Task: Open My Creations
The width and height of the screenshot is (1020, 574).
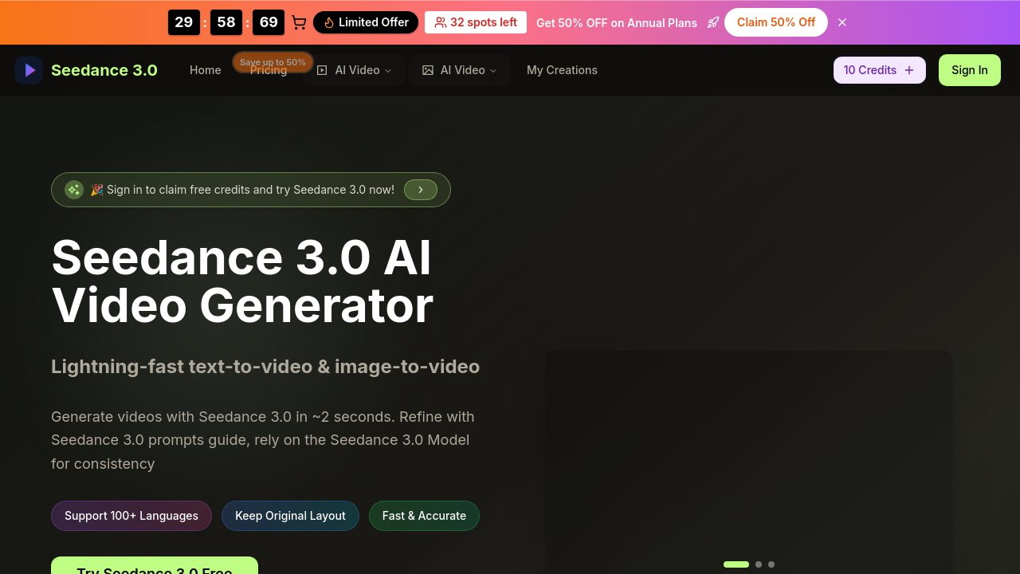Action: coord(562,70)
